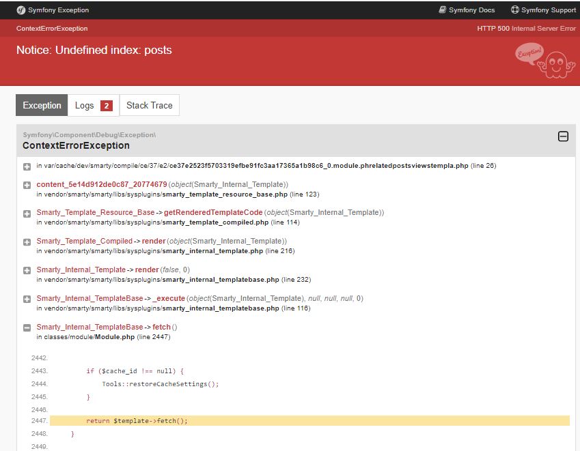
Task: Click the _execute method name
Action: [x=169, y=298]
